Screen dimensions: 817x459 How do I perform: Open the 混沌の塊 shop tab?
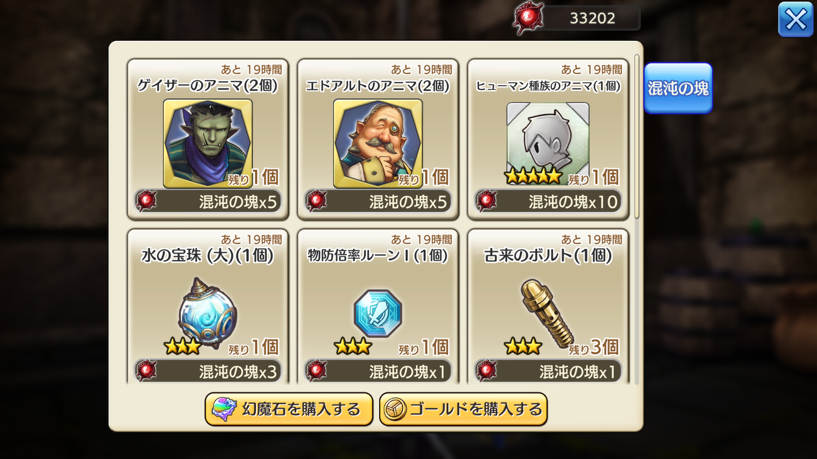coord(678,88)
